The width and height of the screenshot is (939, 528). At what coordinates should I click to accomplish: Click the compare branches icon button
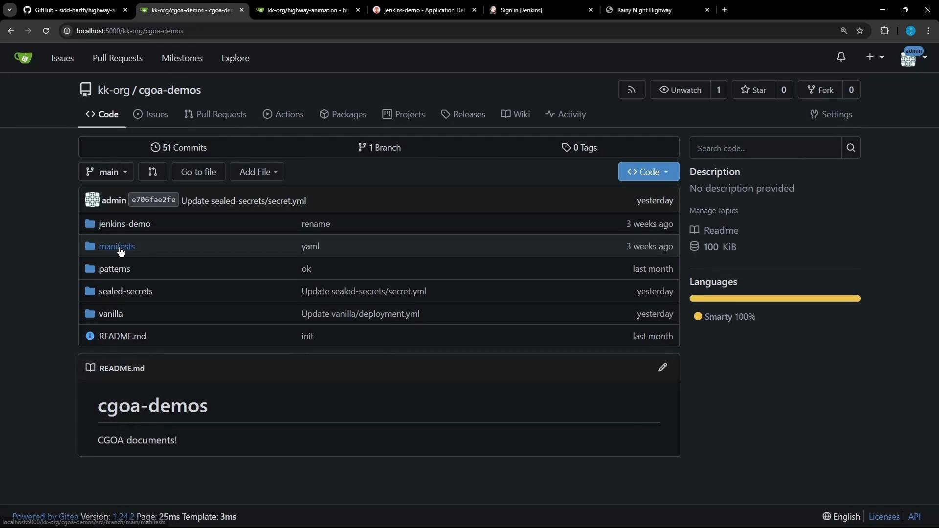(153, 172)
